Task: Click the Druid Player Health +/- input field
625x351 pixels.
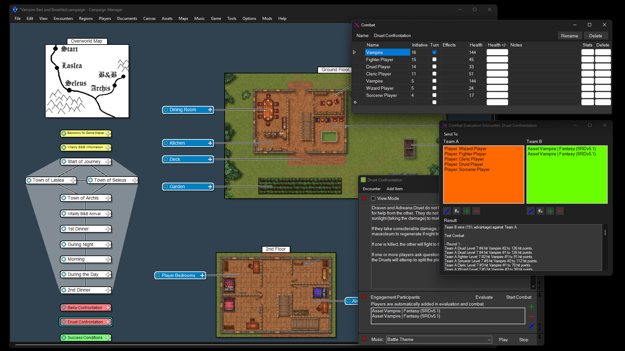Action: point(497,67)
